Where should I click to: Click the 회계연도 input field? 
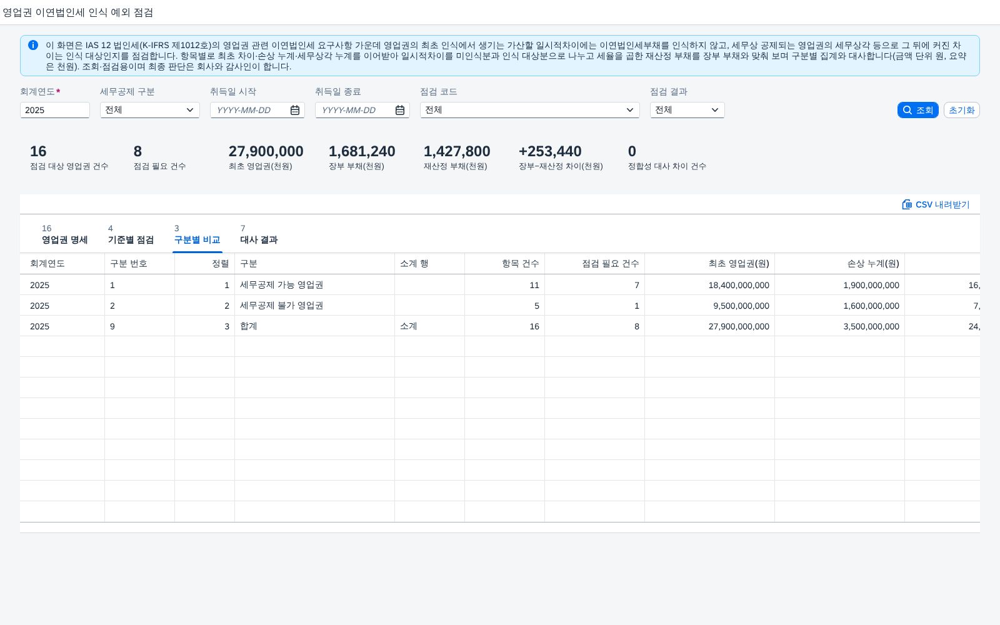click(x=55, y=110)
